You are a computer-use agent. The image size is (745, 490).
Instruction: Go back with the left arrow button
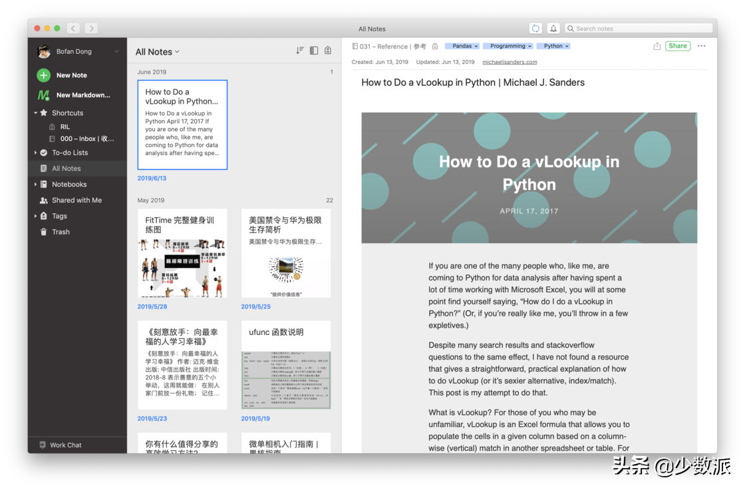coord(73,29)
